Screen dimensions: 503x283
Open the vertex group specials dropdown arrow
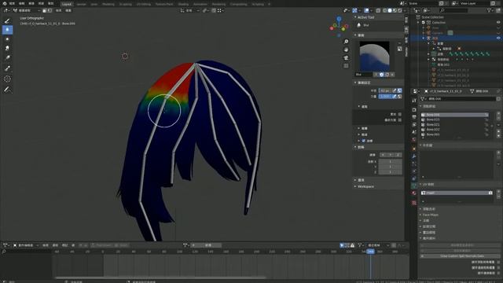pos(498,125)
